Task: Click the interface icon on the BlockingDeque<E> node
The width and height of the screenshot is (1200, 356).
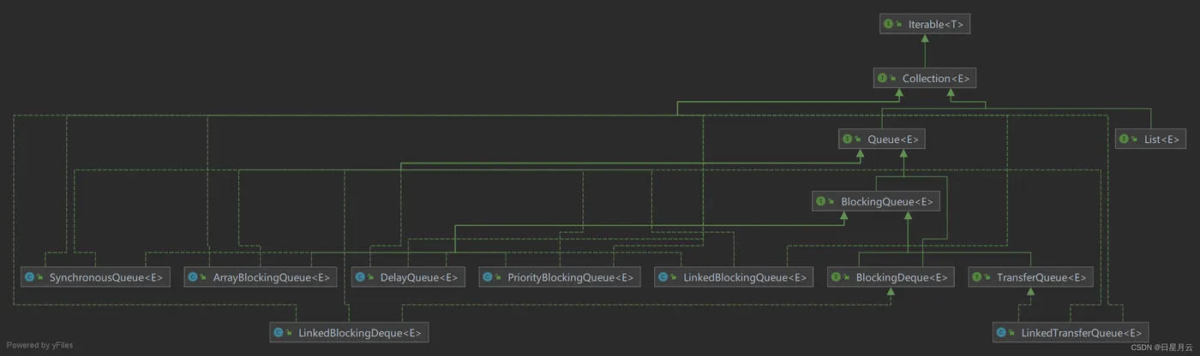Action: [836, 278]
